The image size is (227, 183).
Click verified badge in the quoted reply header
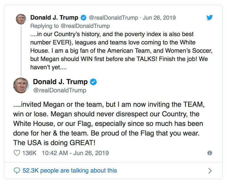pos(83,18)
